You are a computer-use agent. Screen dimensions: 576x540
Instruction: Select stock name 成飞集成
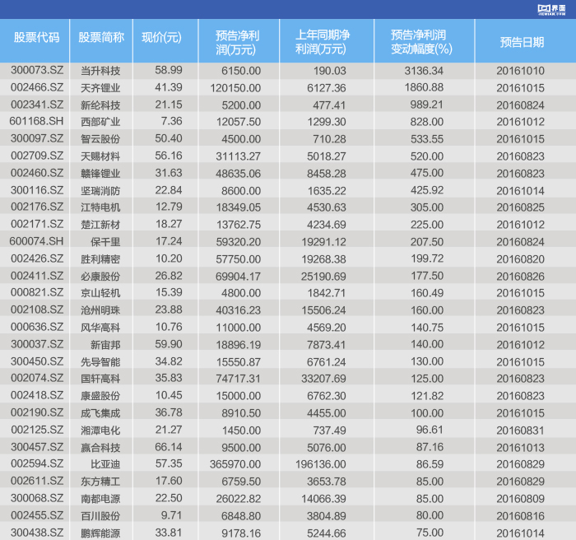point(100,413)
